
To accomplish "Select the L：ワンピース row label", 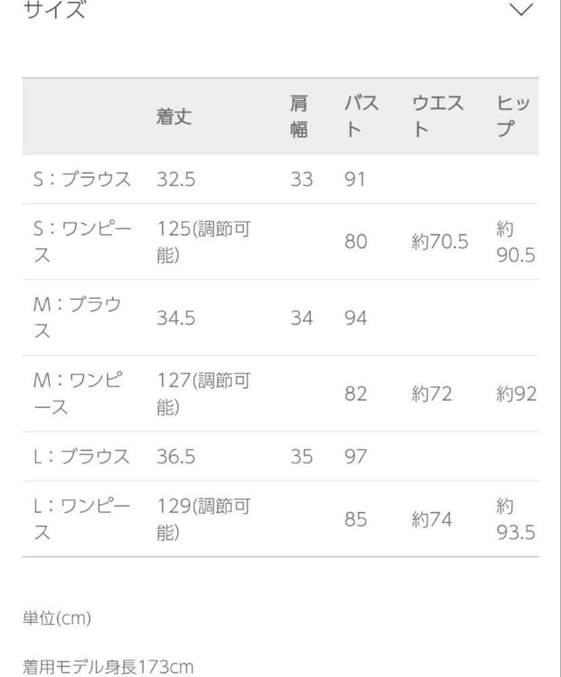I will pos(80,518).
